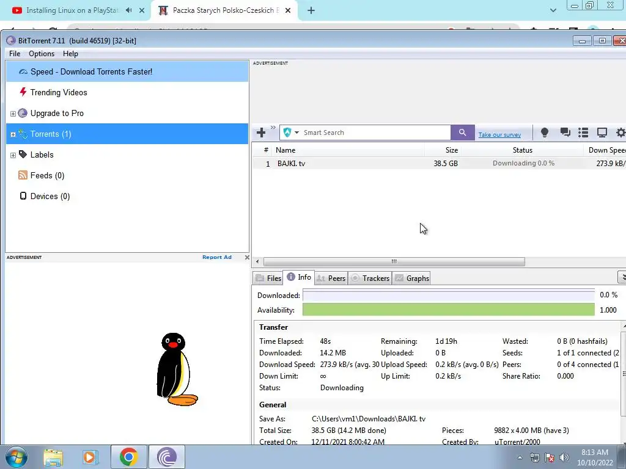The width and height of the screenshot is (626, 469).
Task: Click the left arrow of the horizontal scrollbar
Action: click(x=257, y=261)
